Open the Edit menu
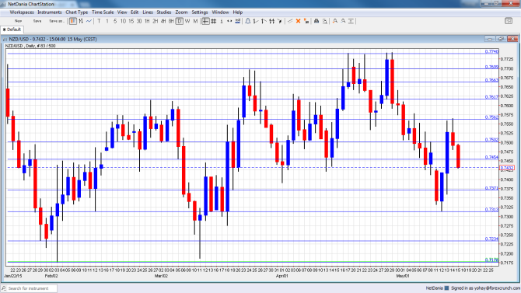 pyautogui.click(x=135, y=12)
